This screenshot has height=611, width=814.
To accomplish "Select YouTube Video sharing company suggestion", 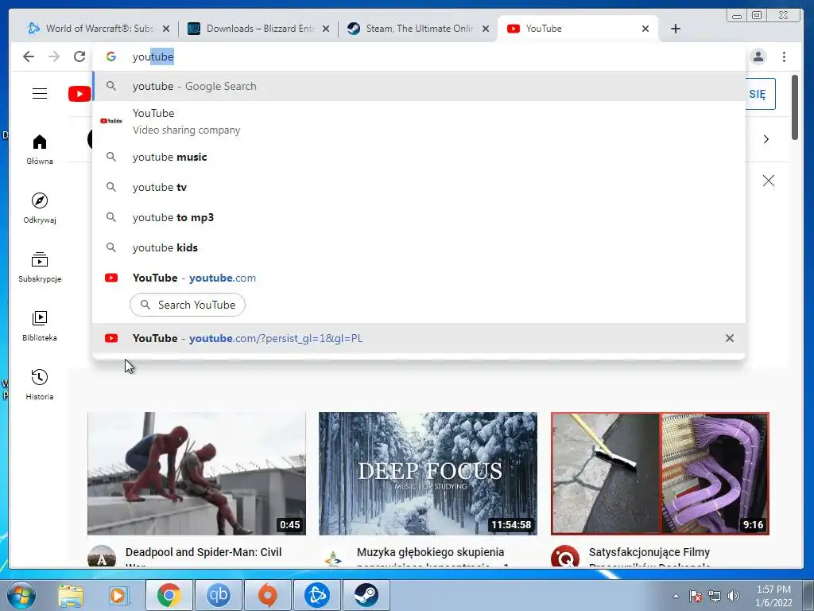I will point(418,121).
